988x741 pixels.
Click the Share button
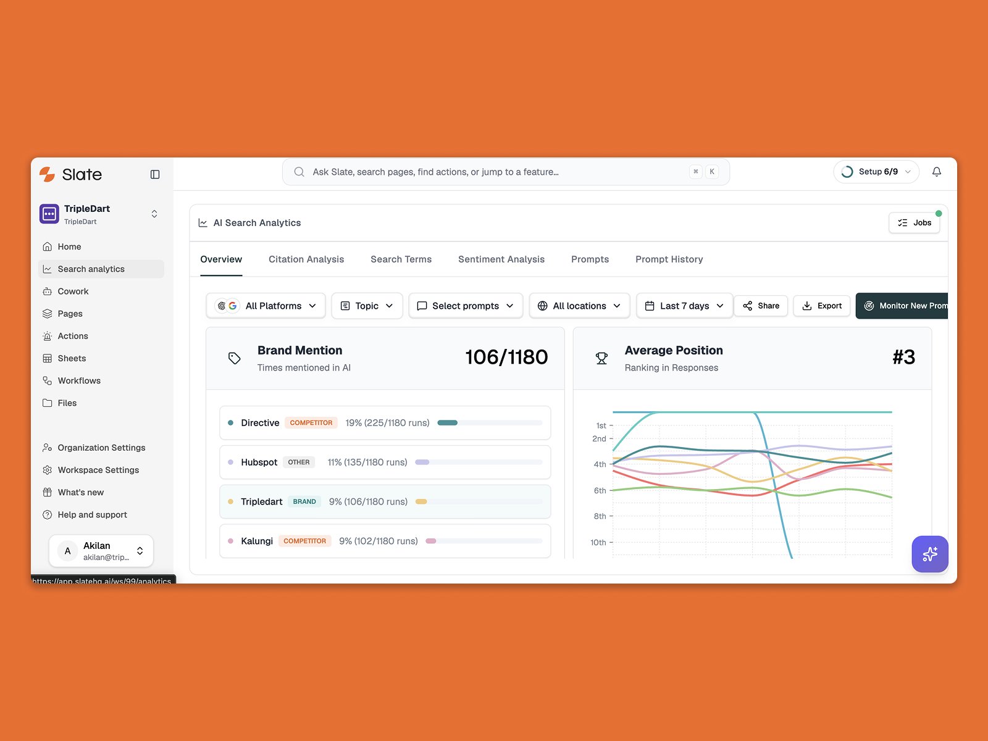click(x=761, y=306)
